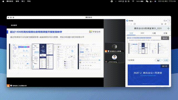This screenshot has width=178, height=100.
Task: Click the WeChat icon in menu bar
Action: [147, 1]
